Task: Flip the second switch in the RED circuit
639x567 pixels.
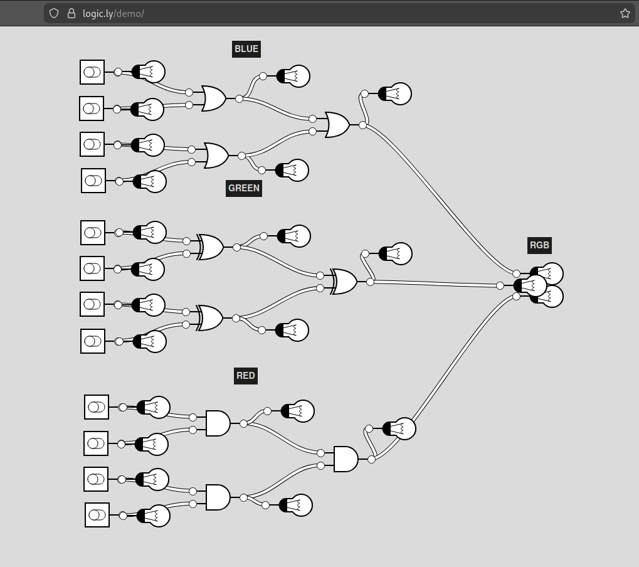Action: click(x=96, y=443)
